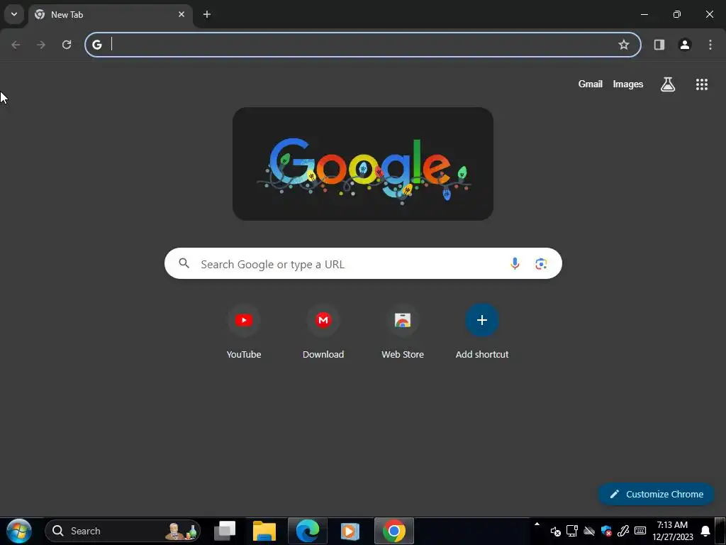The height and width of the screenshot is (545, 726).
Task: Open the profile avatar menu
Action: pyautogui.click(x=685, y=45)
